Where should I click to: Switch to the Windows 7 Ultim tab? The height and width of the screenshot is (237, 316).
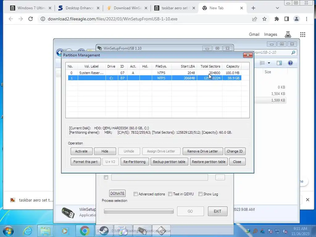click(x=31, y=8)
